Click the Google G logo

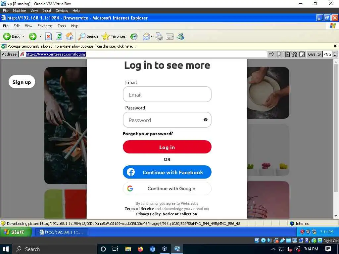[130, 189]
